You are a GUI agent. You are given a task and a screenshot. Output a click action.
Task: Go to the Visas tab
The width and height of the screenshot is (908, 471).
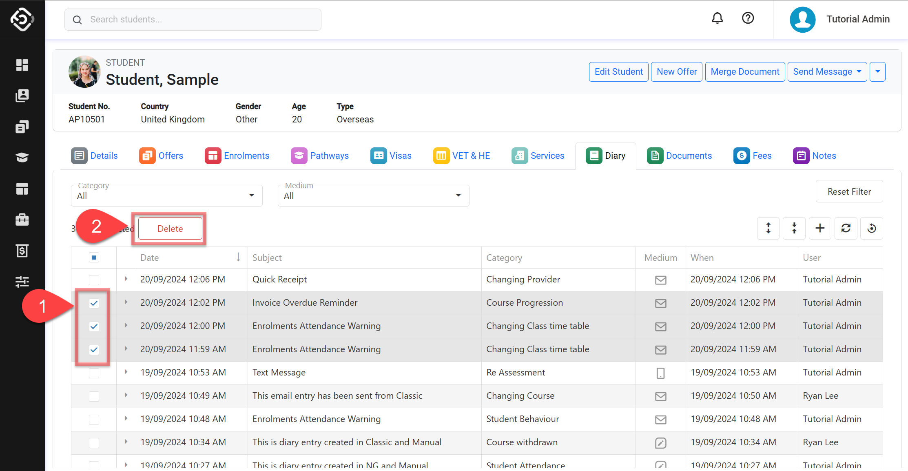(391, 156)
